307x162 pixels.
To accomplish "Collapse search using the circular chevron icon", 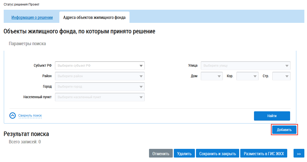I will pyautogui.click(x=12, y=116).
